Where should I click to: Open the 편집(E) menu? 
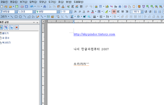click(x=14, y=2)
